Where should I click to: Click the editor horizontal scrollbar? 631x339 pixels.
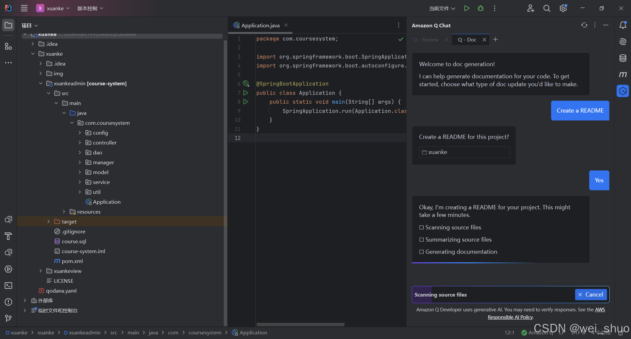(300, 324)
